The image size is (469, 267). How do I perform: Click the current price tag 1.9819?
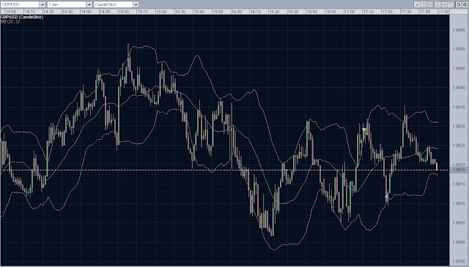459,170
